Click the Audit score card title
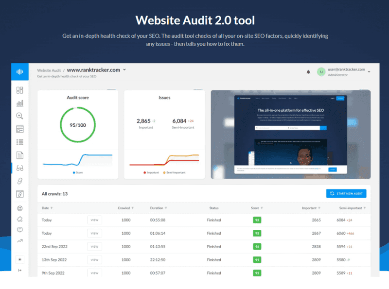Image resolution: width=389 pixels, height=289 pixels. [78, 98]
